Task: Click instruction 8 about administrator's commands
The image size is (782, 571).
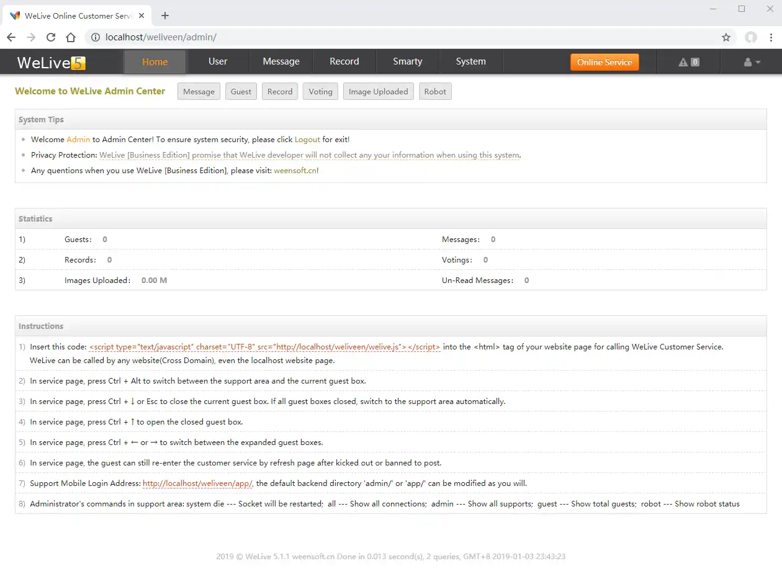Action: pyautogui.click(x=385, y=504)
